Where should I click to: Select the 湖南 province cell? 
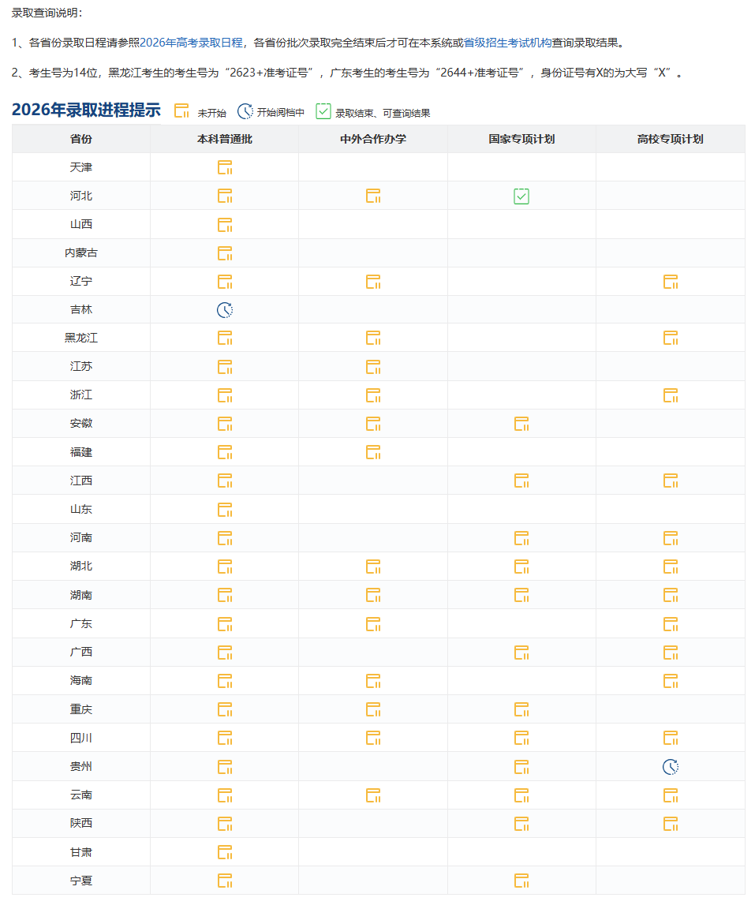point(81,595)
